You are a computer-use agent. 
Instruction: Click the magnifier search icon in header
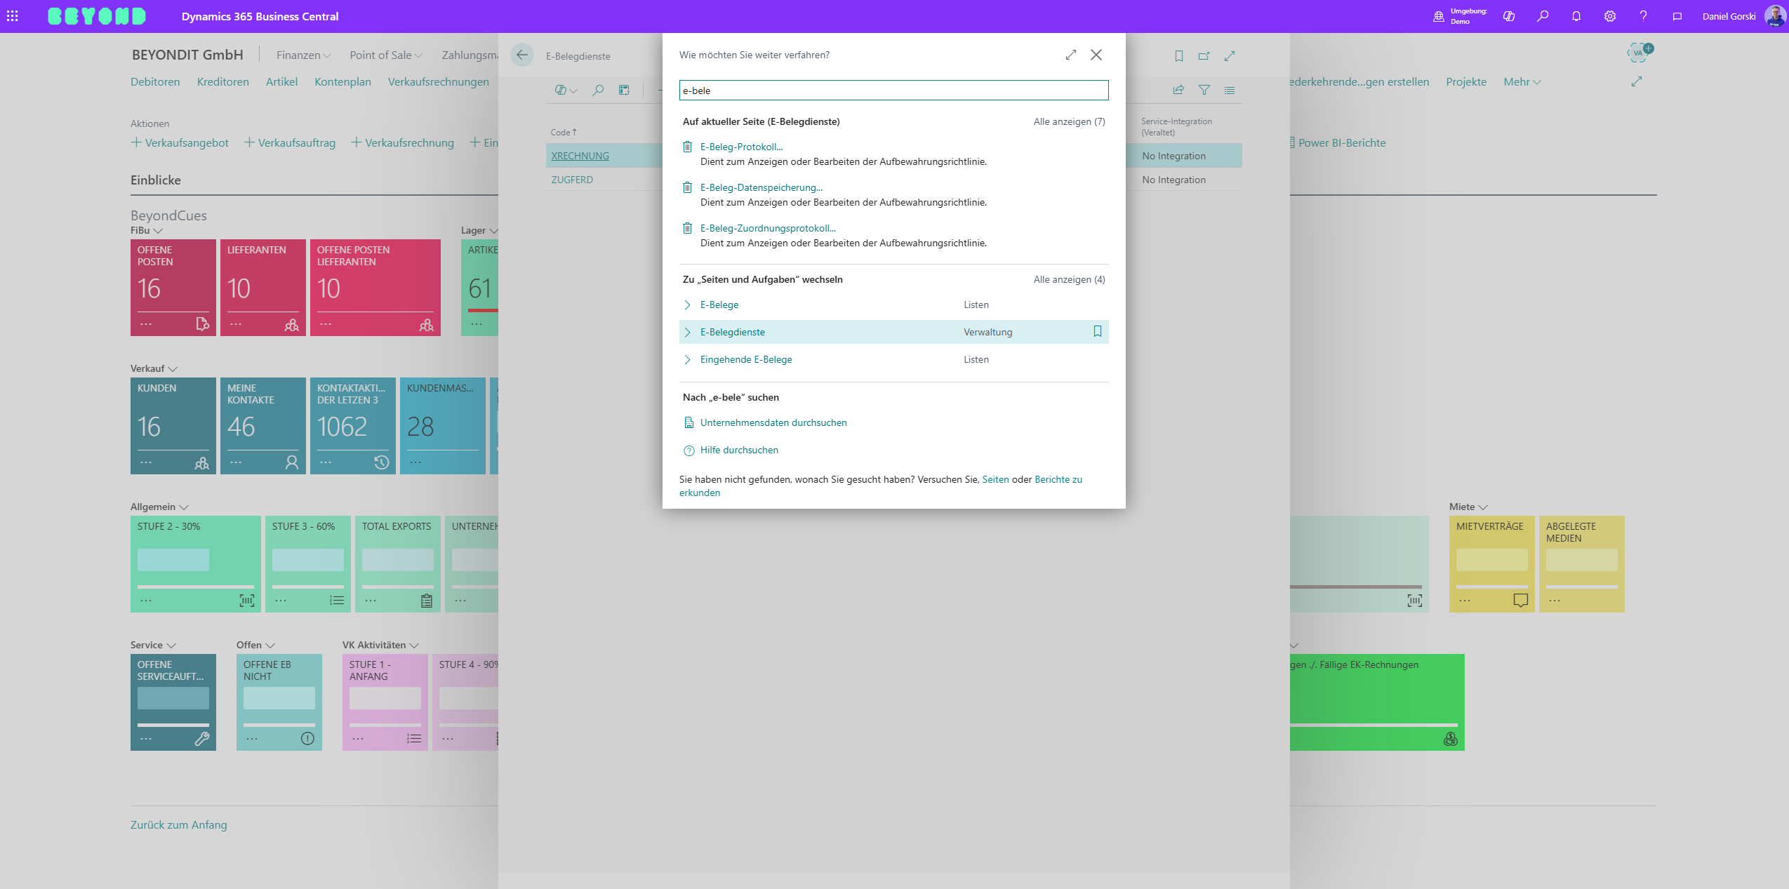1543,15
